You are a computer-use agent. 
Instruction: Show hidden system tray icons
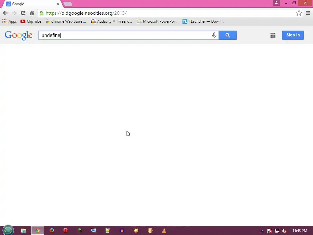(262, 231)
